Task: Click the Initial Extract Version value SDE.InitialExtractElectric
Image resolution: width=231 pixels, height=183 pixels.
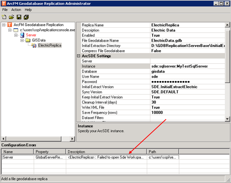Action: 187,87
